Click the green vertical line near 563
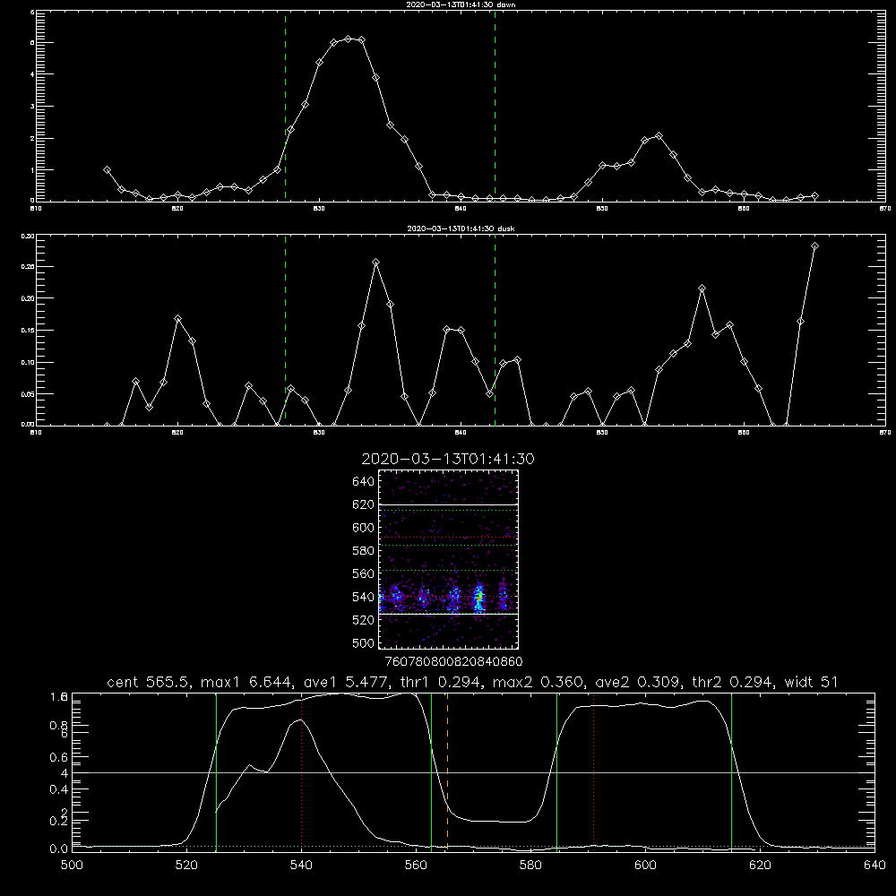 tap(432, 772)
